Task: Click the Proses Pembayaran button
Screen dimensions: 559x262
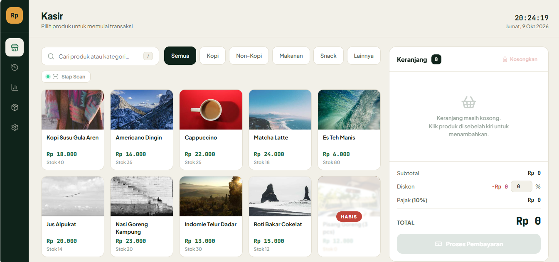Action: pos(469,244)
